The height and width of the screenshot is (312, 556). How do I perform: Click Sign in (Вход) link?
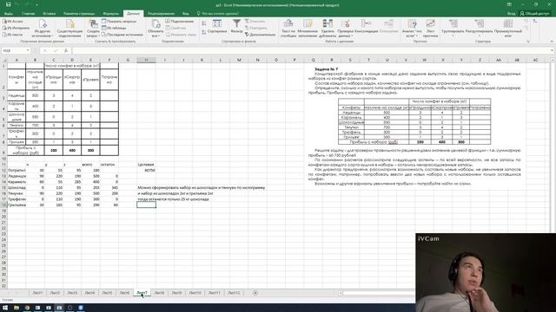[x=511, y=14]
